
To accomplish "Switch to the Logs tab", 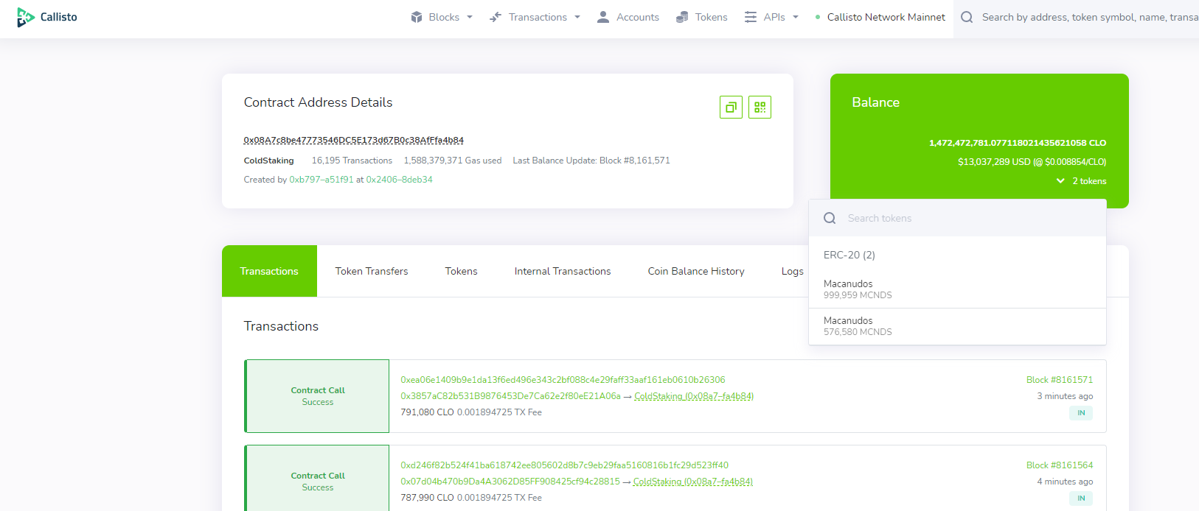I will [x=793, y=271].
